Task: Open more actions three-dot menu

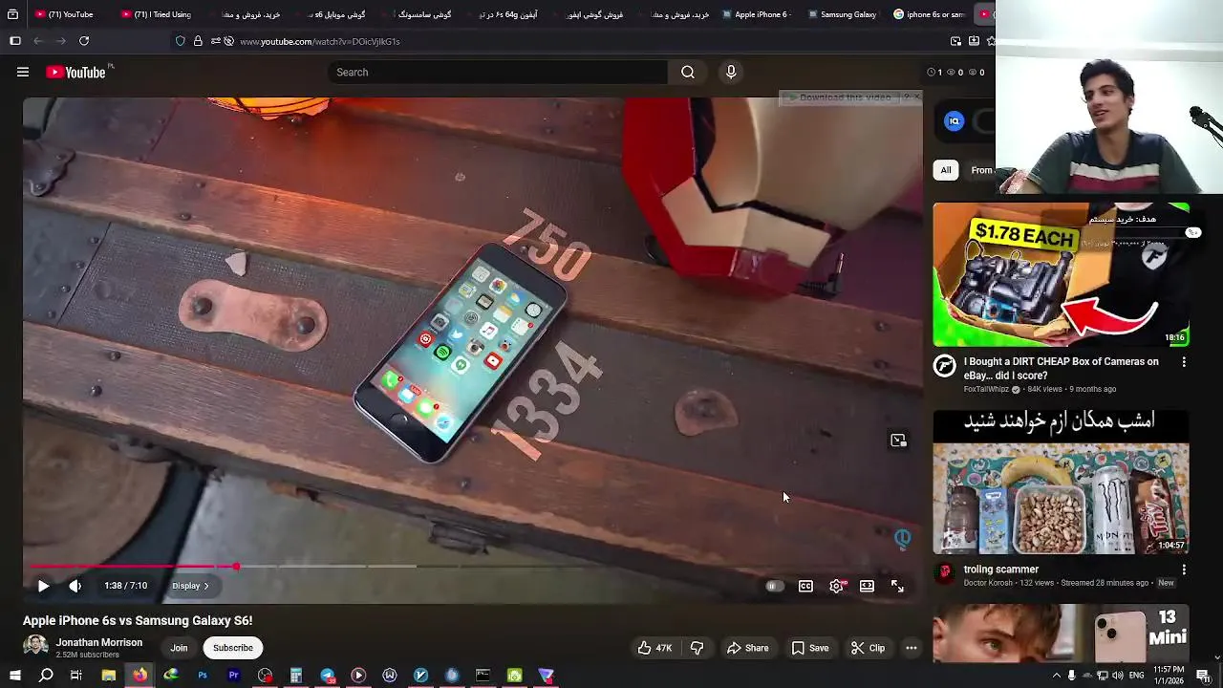Action: tap(912, 648)
